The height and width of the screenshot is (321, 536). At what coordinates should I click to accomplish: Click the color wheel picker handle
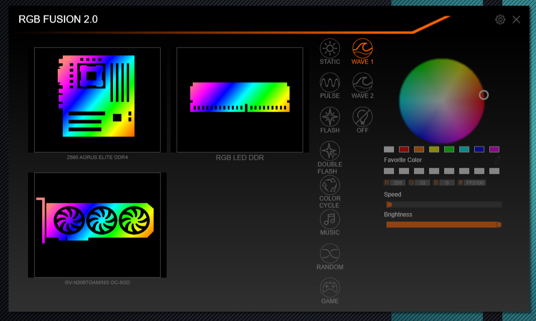point(483,95)
